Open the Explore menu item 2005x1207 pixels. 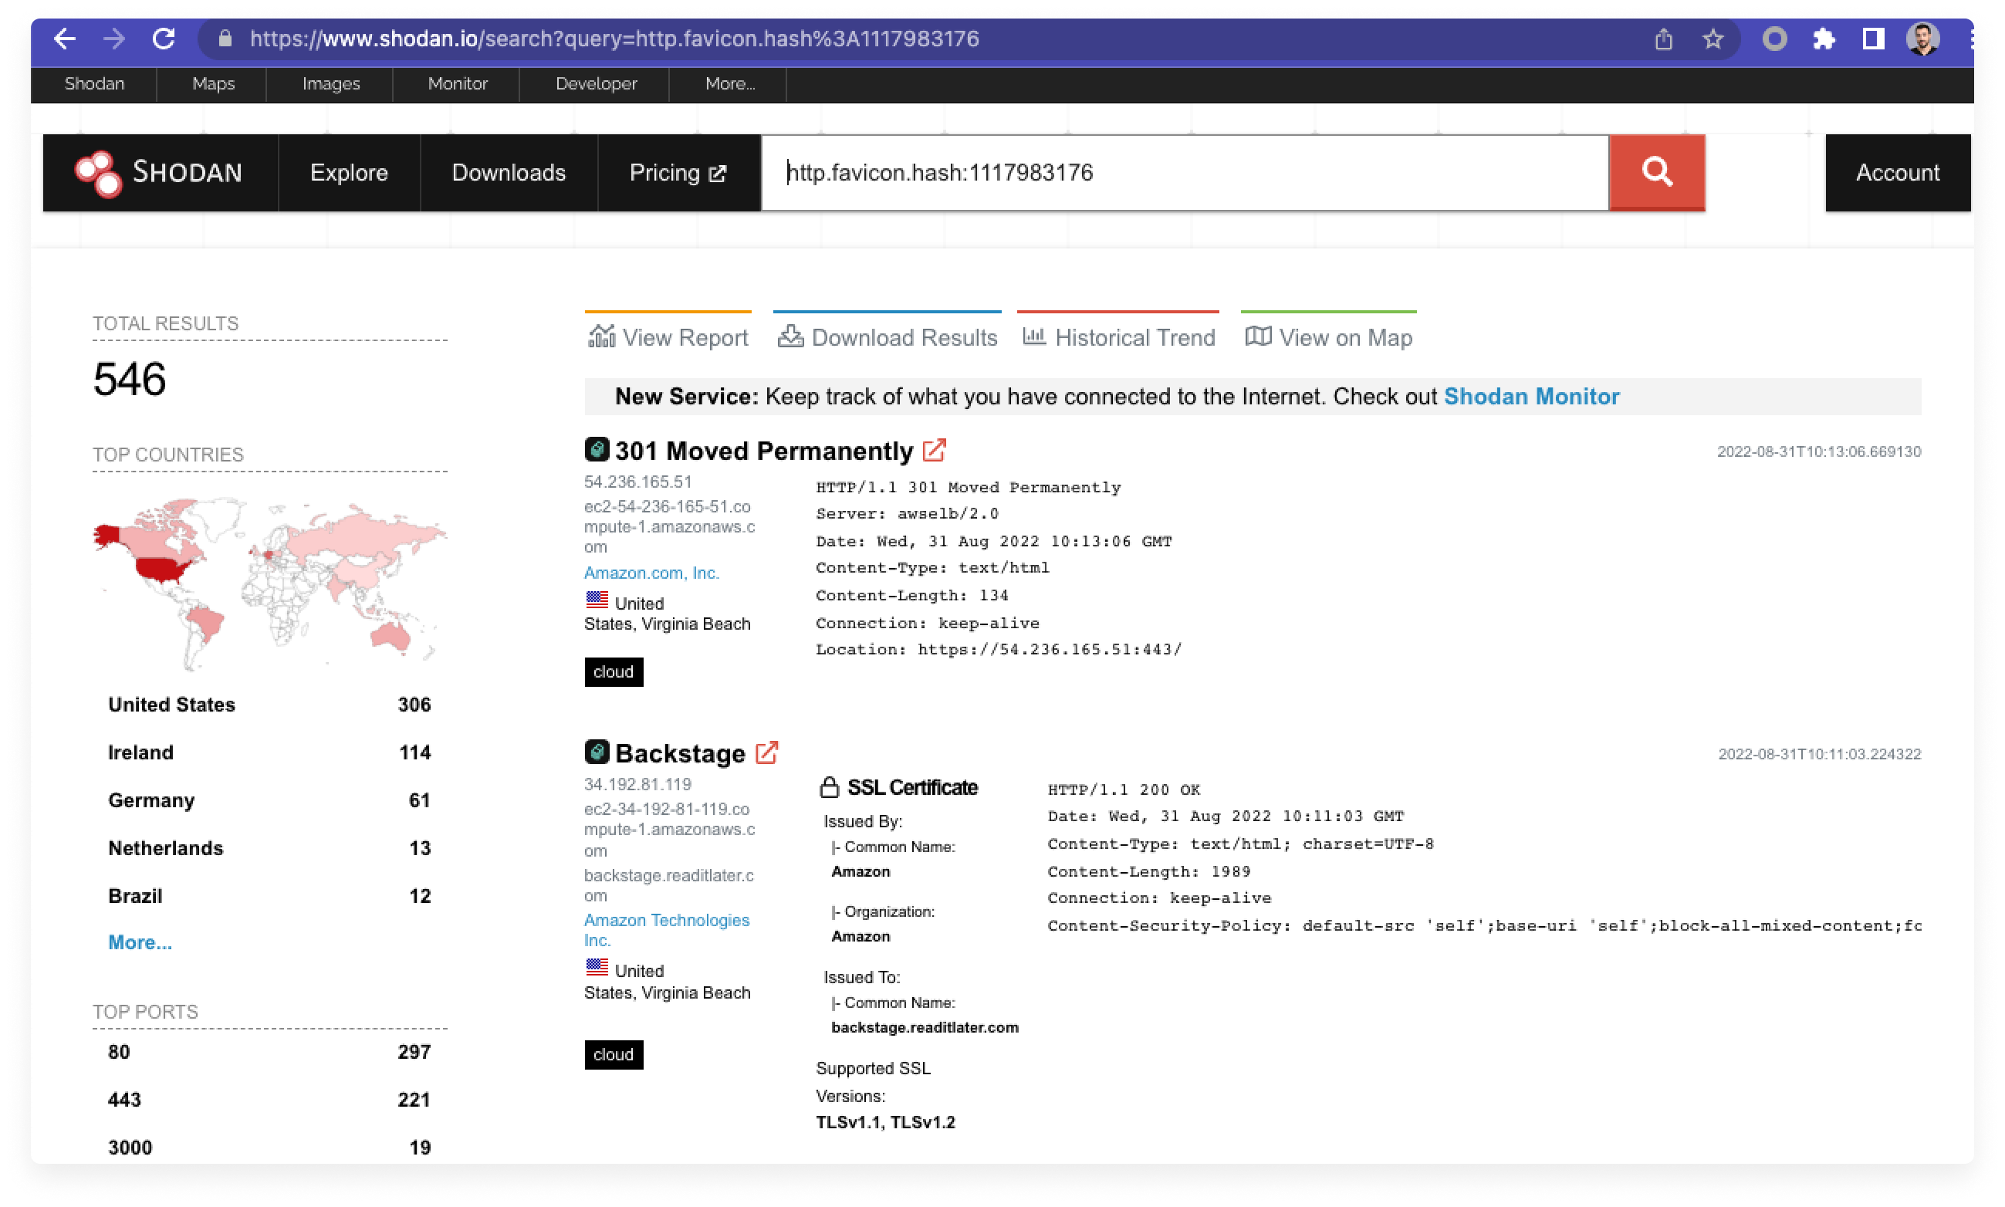click(348, 172)
